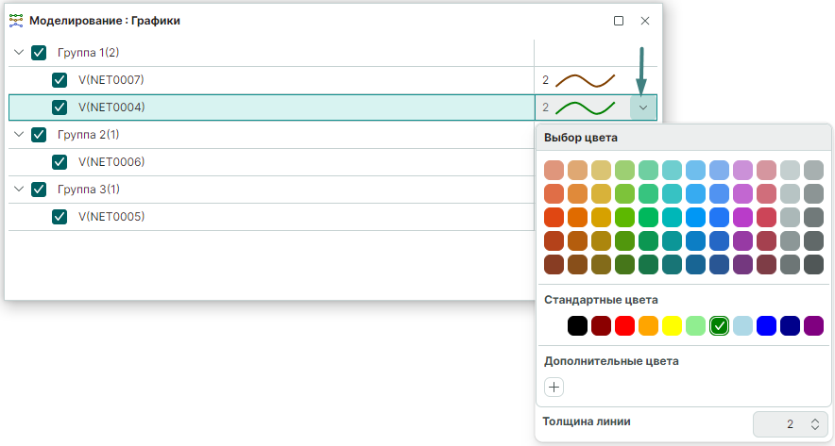Screen dimensions: 835x446
Task: Click the green line preview for V(NET0004)
Action: click(x=585, y=107)
